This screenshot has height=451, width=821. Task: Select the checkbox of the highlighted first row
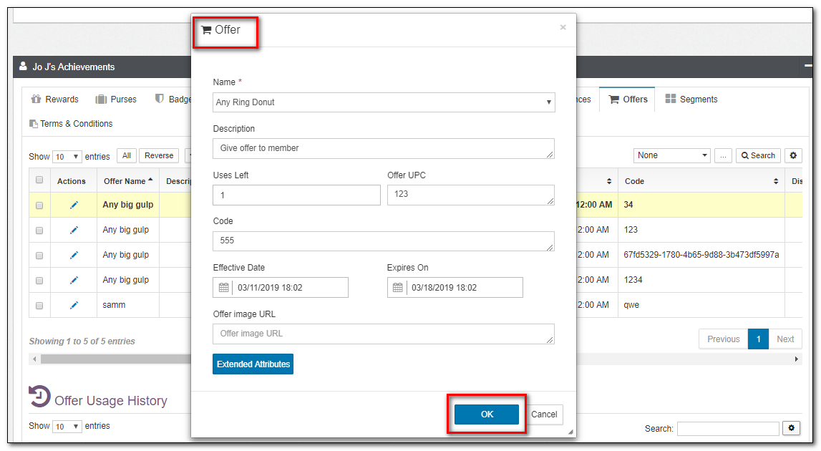coord(39,205)
